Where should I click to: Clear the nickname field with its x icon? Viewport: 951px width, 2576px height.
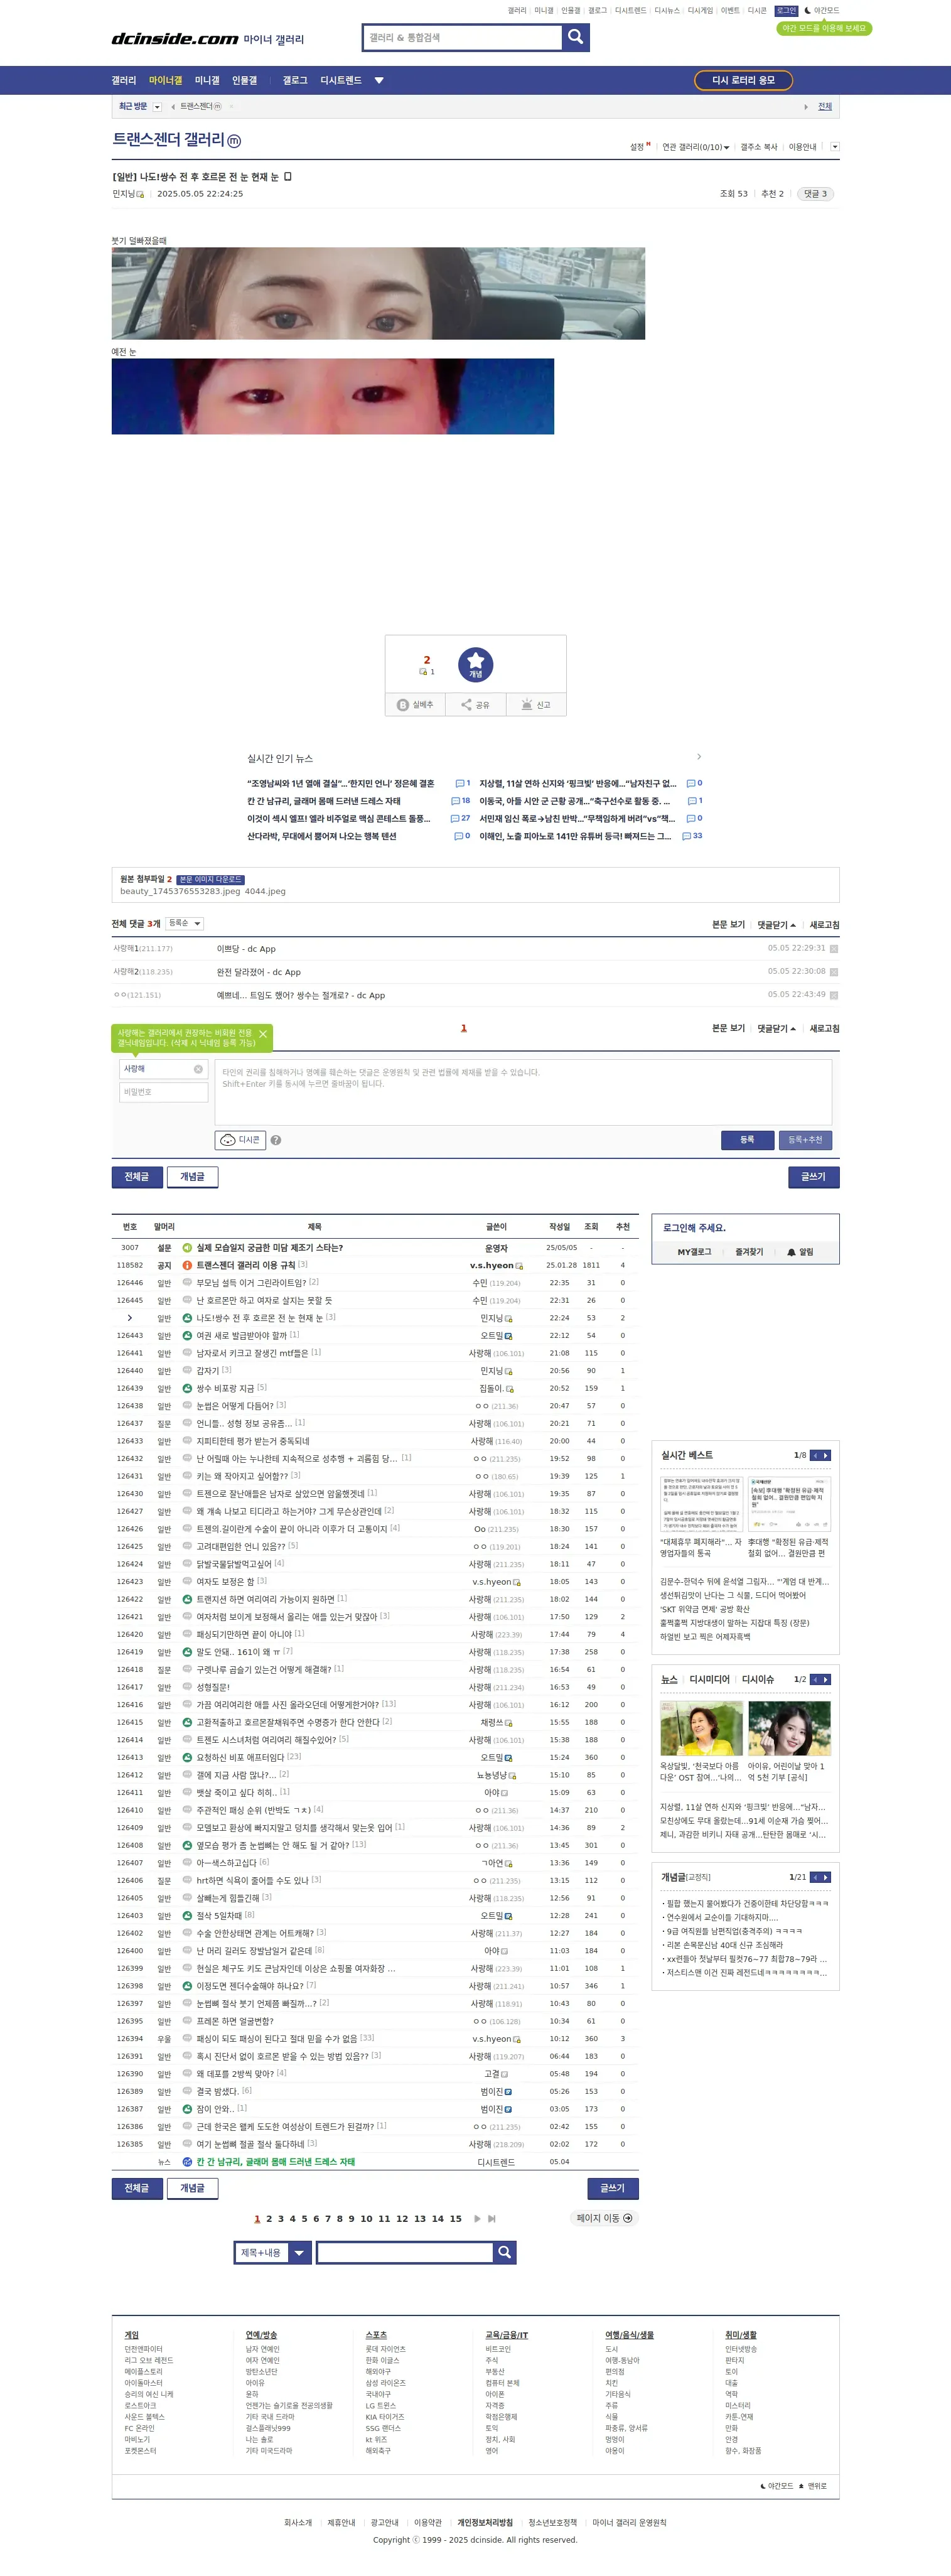pyautogui.click(x=198, y=1068)
